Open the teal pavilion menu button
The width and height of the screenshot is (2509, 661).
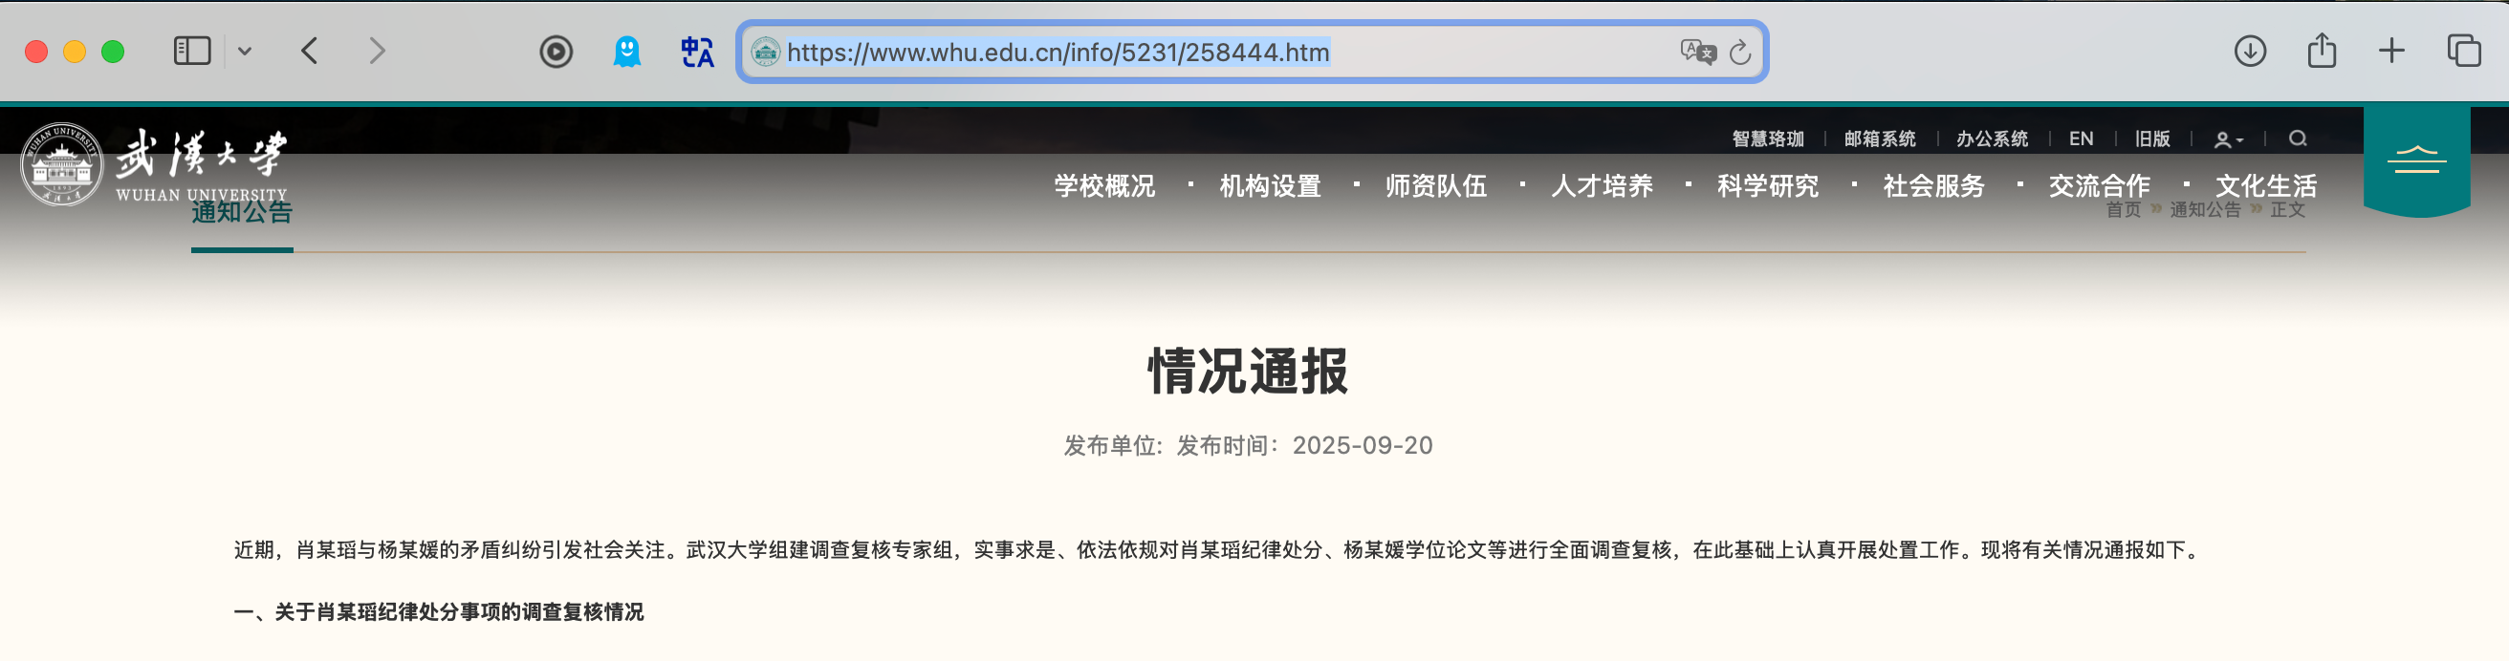[2416, 160]
